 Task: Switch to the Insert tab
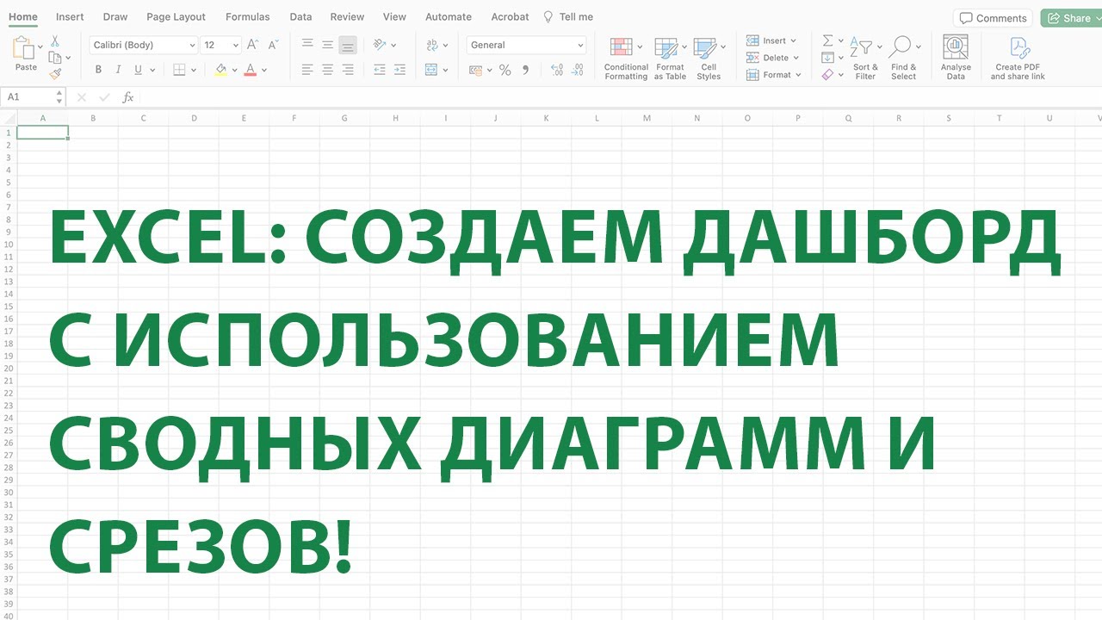(x=70, y=16)
